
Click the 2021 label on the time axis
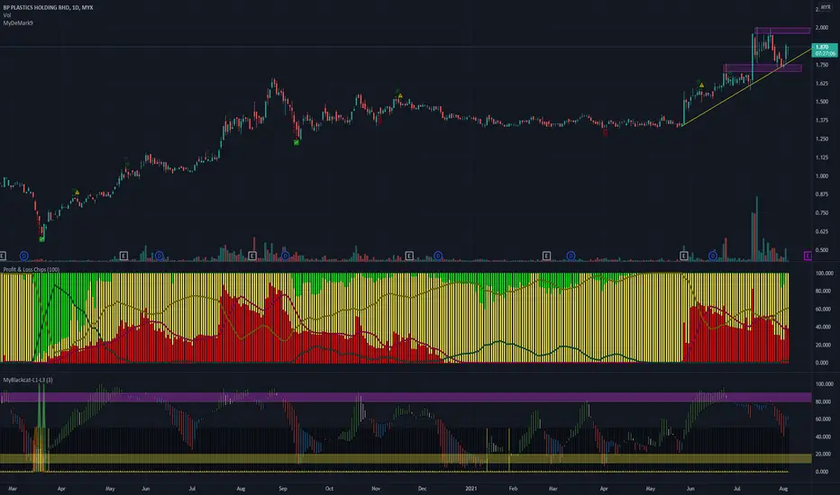[470, 488]
